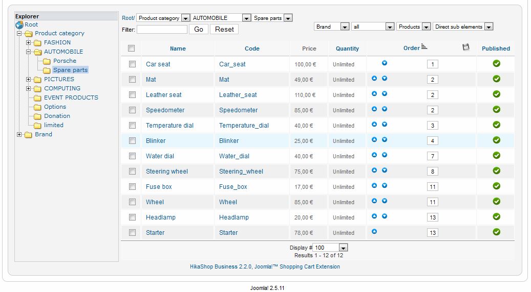Move Temperature dial up in order
The image size is (531, 292).
(374, 124)
